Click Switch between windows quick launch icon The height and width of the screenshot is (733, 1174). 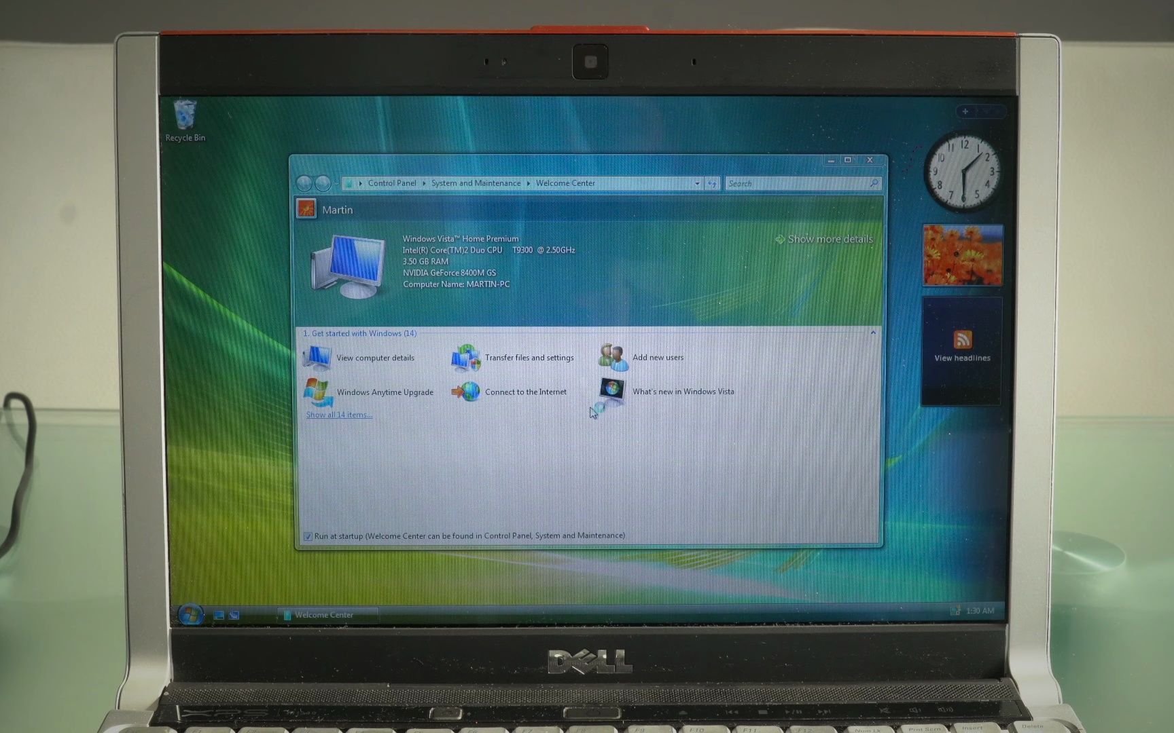pos(234,615)
